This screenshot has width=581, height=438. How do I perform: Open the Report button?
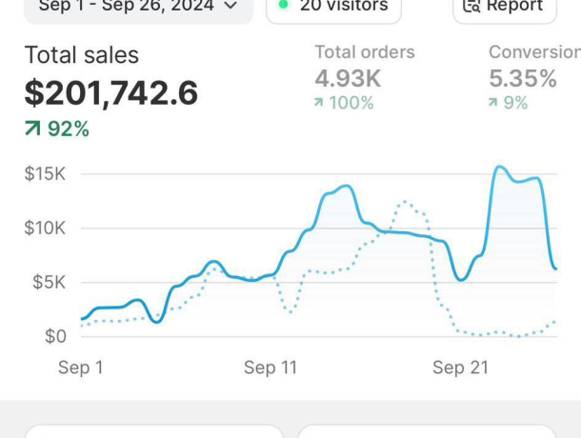click(505, 8)
